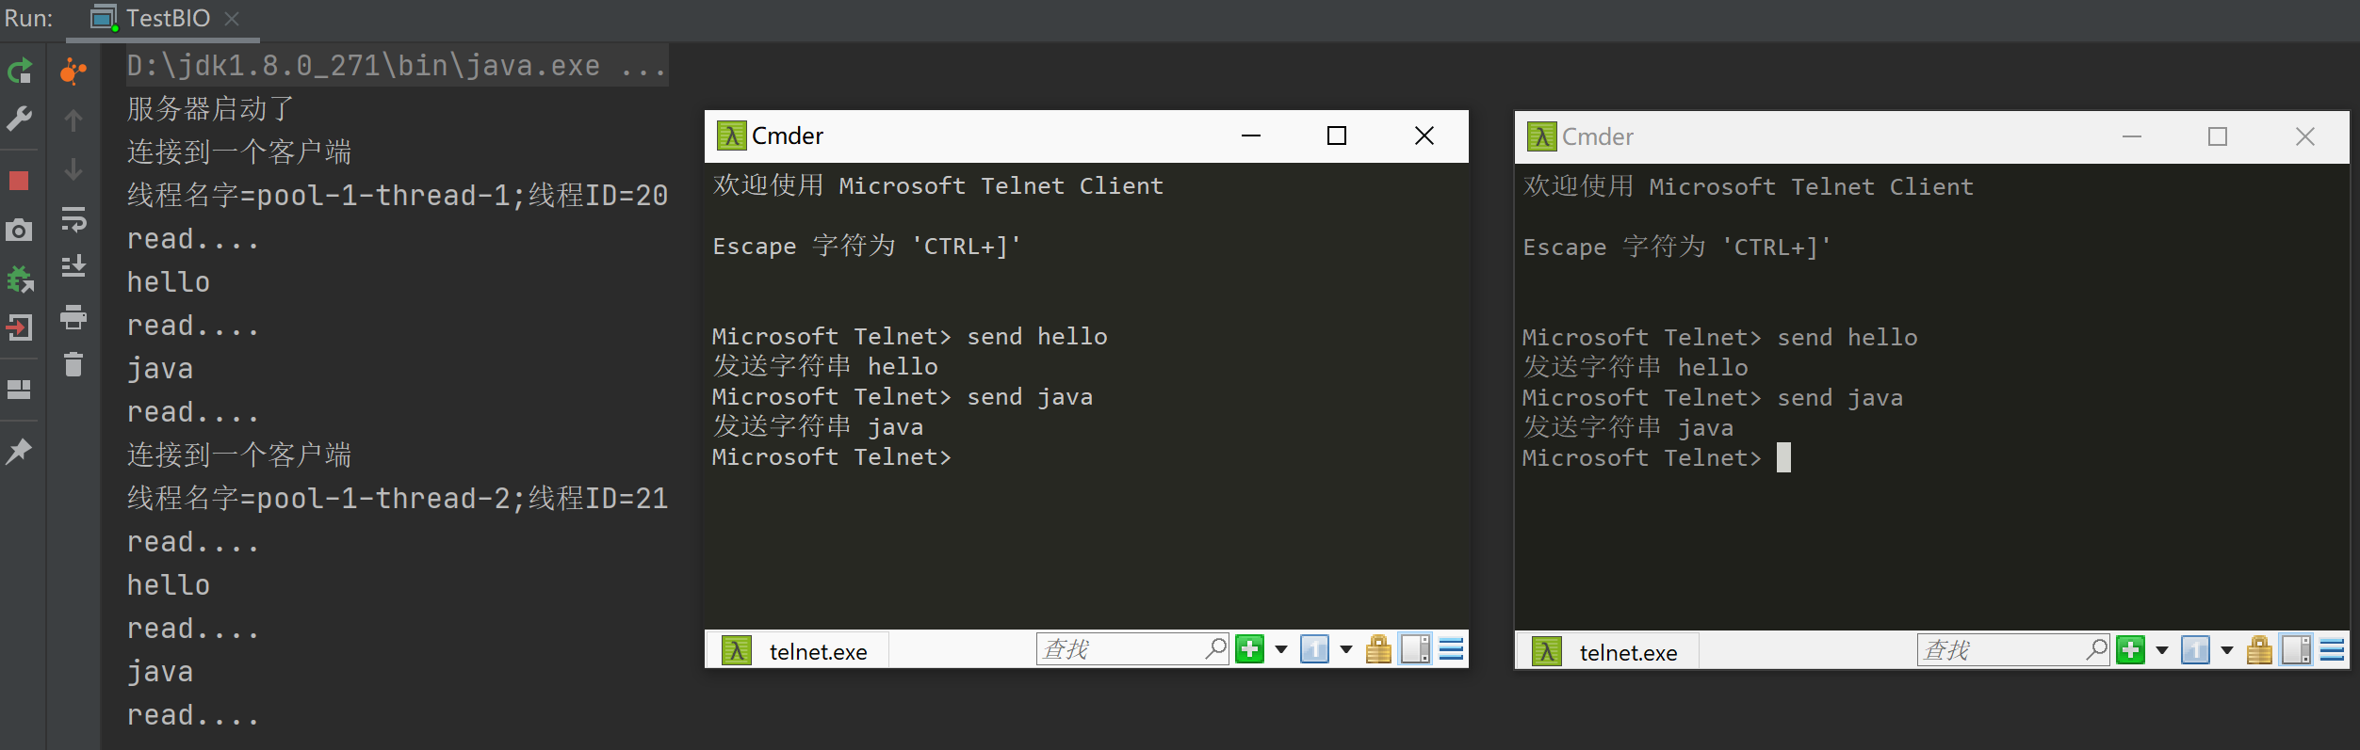Open active console list dropdown in left Cmder
The width and height of the screenshot is (2360, 750).
pos(1346,649)
